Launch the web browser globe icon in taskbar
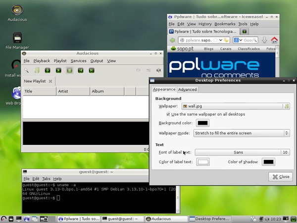Image resolution: width=297 pixels, height=223 pixels. 27,219
